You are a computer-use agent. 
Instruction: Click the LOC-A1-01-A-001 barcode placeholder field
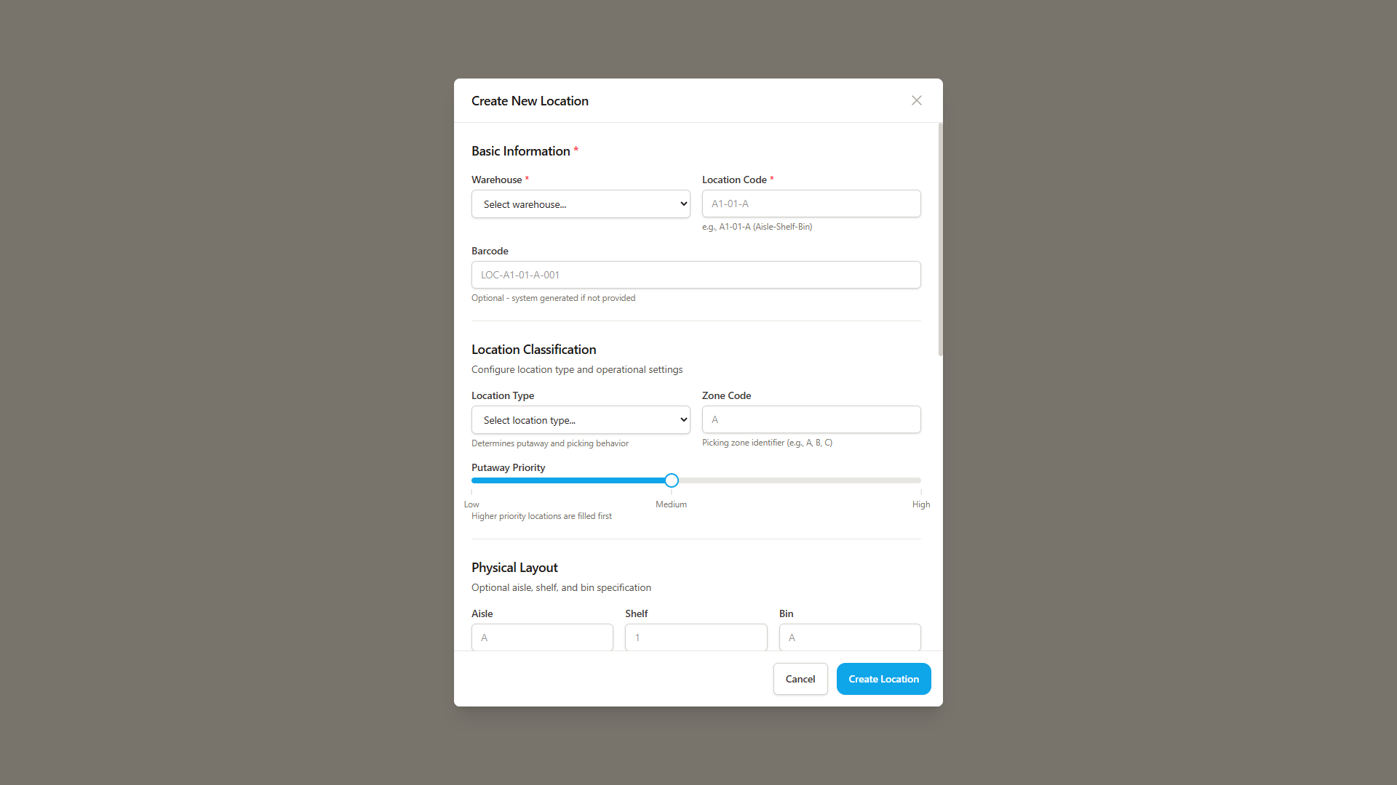click(696, 275)
